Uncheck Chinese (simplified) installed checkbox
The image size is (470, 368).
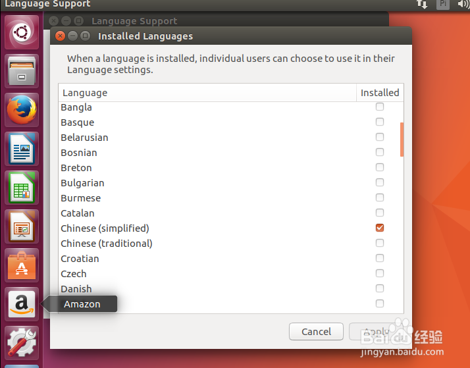[x=380, y=228]
